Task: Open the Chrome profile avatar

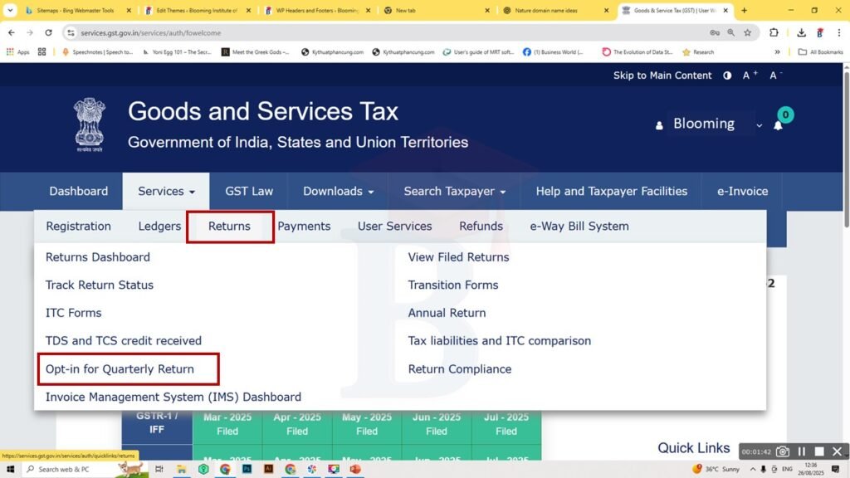Action: tap(819, 32)
